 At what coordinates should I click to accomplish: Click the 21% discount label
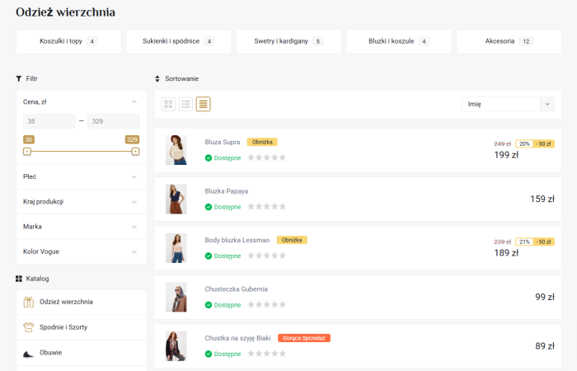[524, 242]
